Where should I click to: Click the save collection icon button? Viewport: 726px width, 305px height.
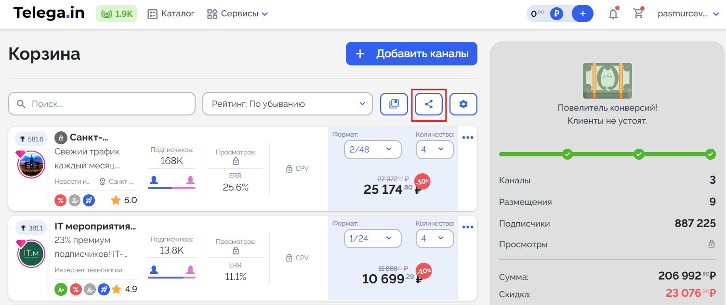click(394, 104)
